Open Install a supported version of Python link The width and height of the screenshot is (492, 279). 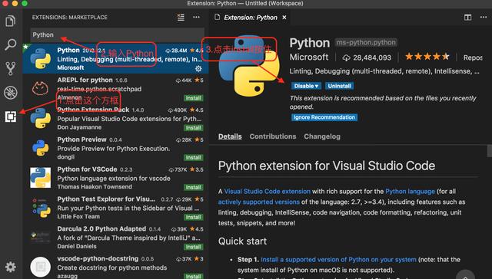click(338, 260)
